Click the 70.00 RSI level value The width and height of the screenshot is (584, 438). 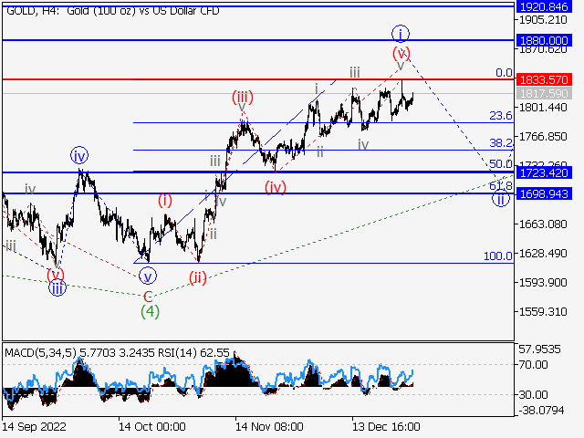click(533, 365)
